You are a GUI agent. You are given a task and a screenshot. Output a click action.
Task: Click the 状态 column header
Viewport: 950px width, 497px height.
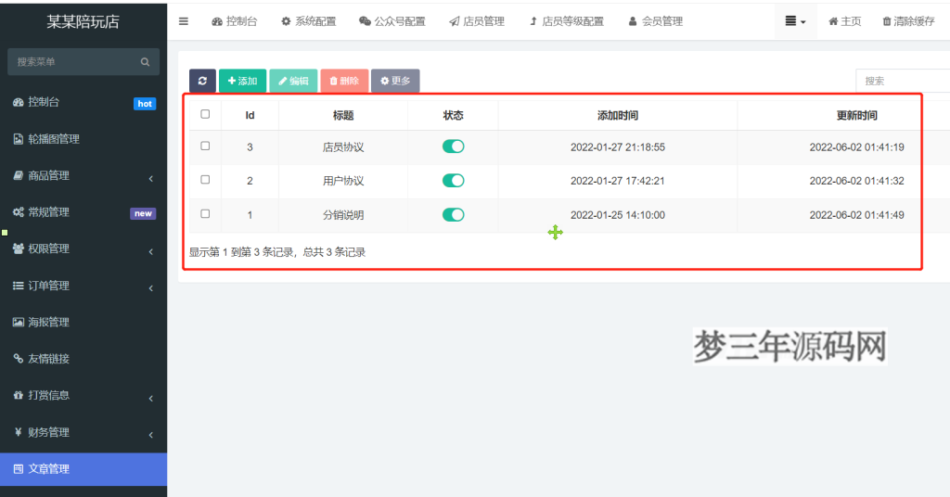click(453, 115)
